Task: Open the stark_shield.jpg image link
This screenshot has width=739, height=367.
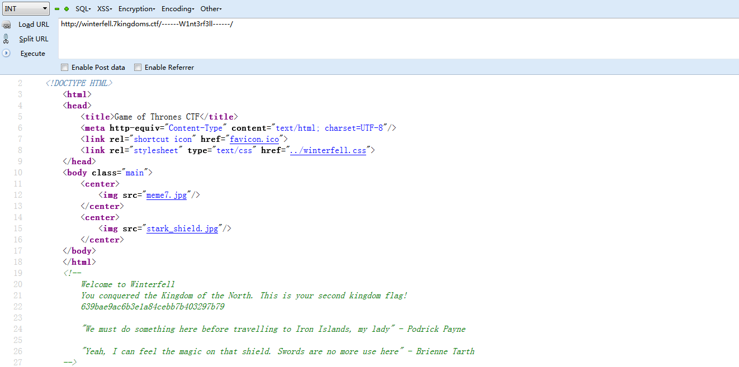Action: pos(182,228)
